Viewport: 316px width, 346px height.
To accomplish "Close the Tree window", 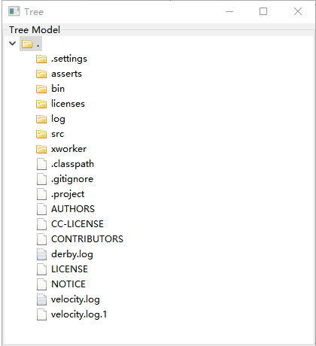I will (x=298, y=11).
